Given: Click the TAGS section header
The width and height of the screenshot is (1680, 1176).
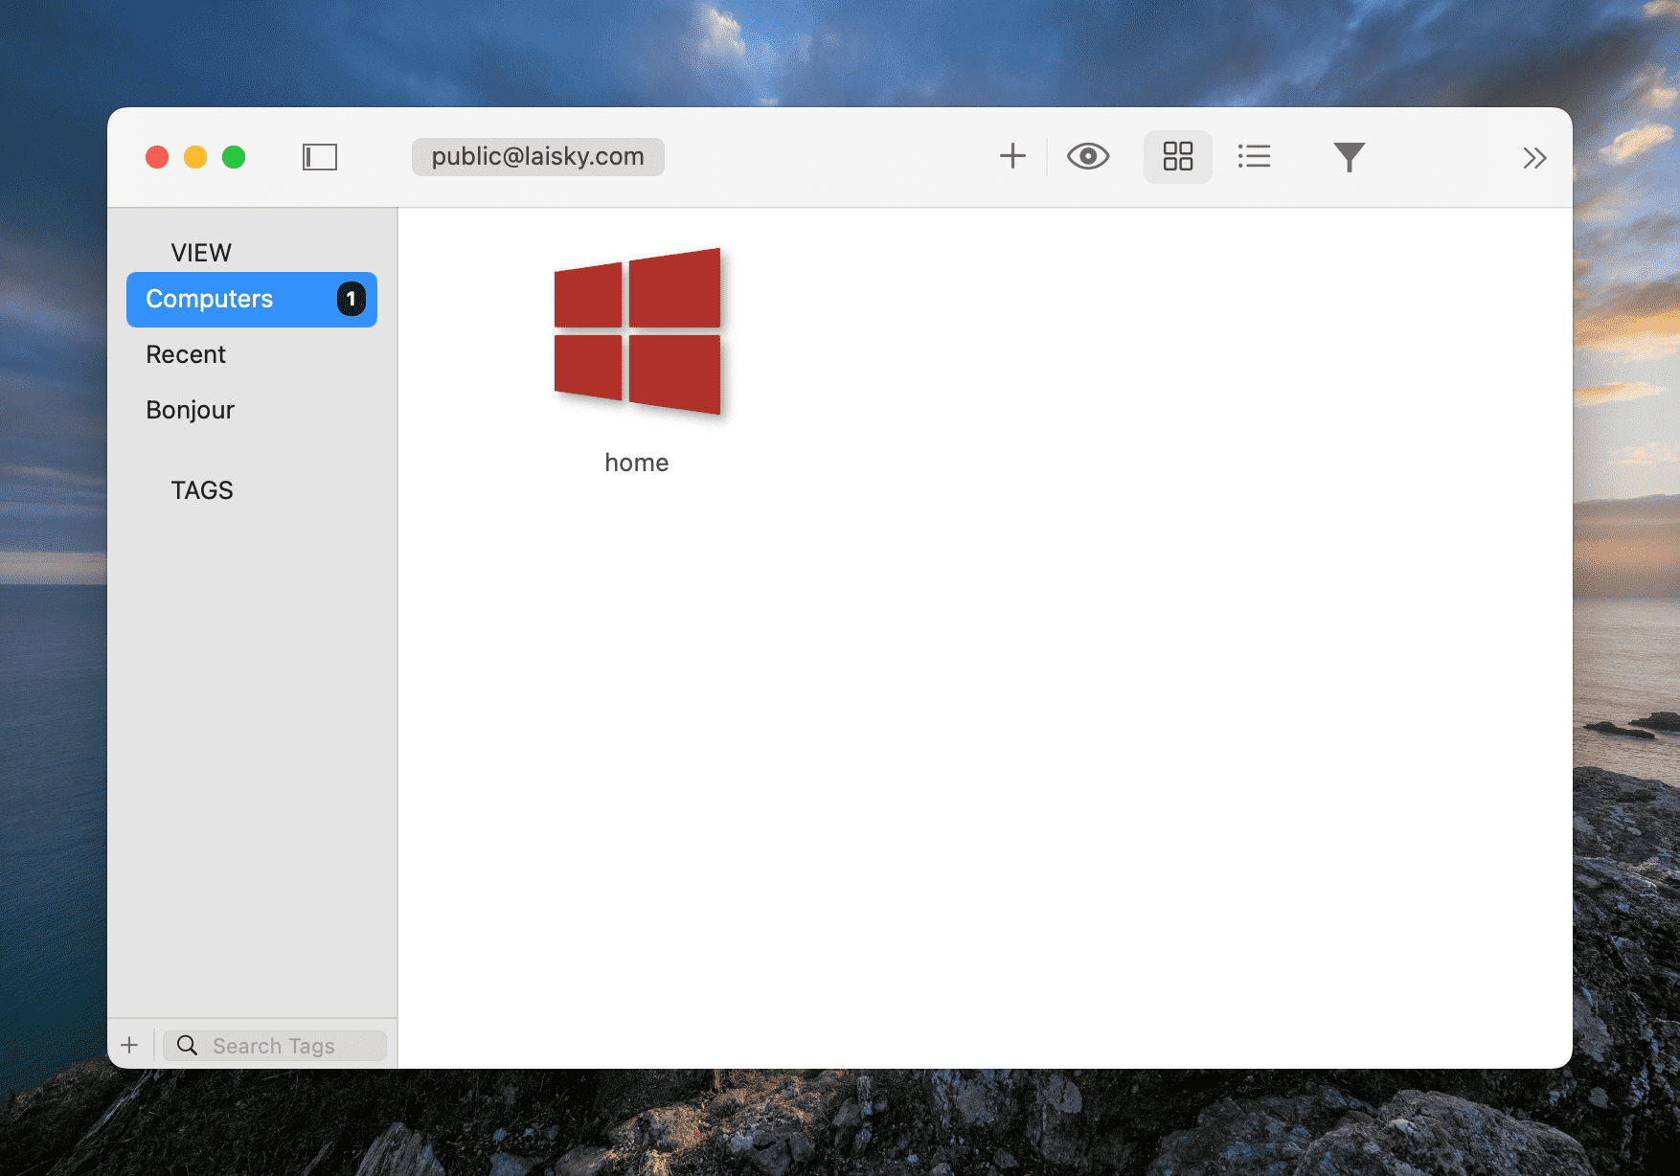Looking at the screenshot, I should tap(202, 490).
